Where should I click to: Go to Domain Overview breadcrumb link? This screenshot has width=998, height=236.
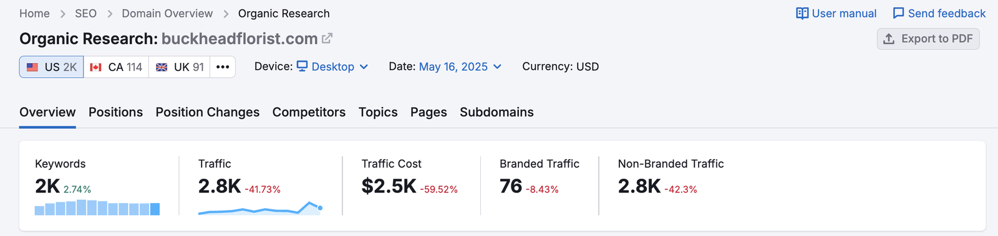point(167,14)
